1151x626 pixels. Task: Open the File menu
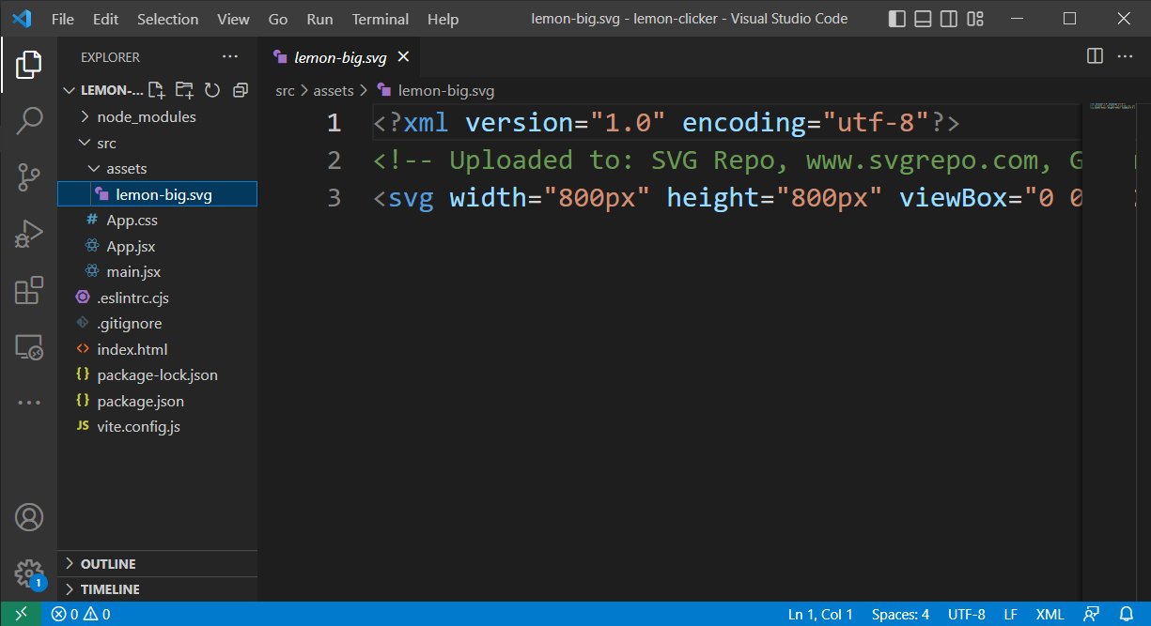[63, 19]
